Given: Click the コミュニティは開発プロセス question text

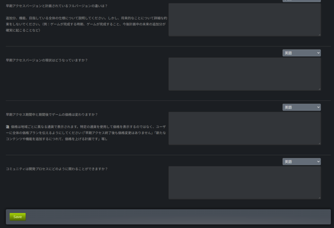Looking at the screenshot, I should pos(56,169).
